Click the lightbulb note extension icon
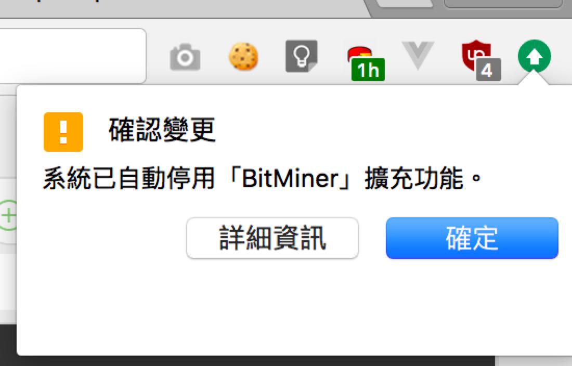 [x=301, y=56]
